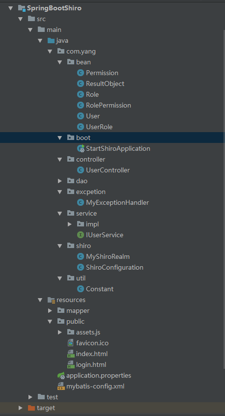225x416 pixels.
Task: Click the resources folder icon
Action: [x=51, y=300]
